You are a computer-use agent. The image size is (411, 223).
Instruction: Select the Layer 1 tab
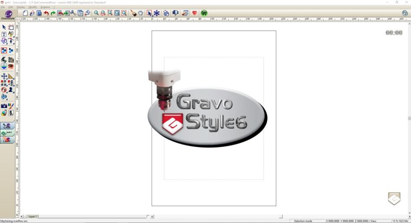point(33,216)
